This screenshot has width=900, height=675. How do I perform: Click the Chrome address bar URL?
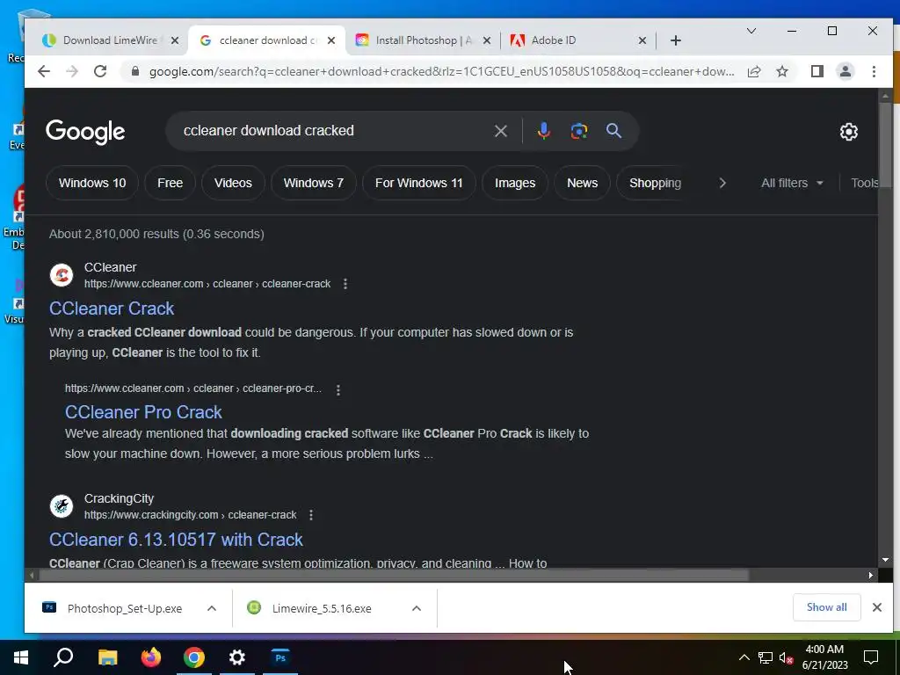[x=441, y=71]
